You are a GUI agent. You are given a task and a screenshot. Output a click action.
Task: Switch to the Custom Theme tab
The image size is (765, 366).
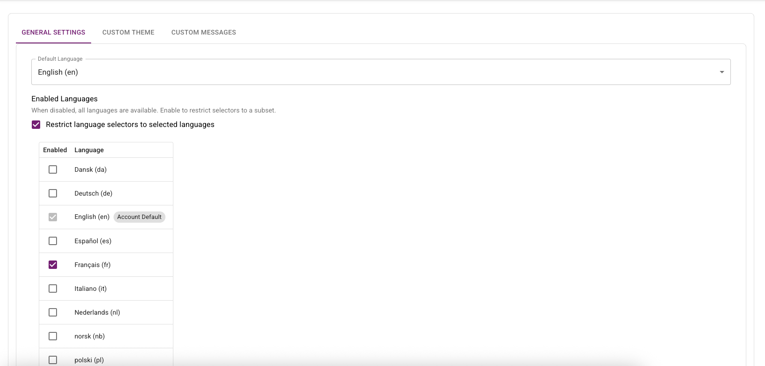128,32
